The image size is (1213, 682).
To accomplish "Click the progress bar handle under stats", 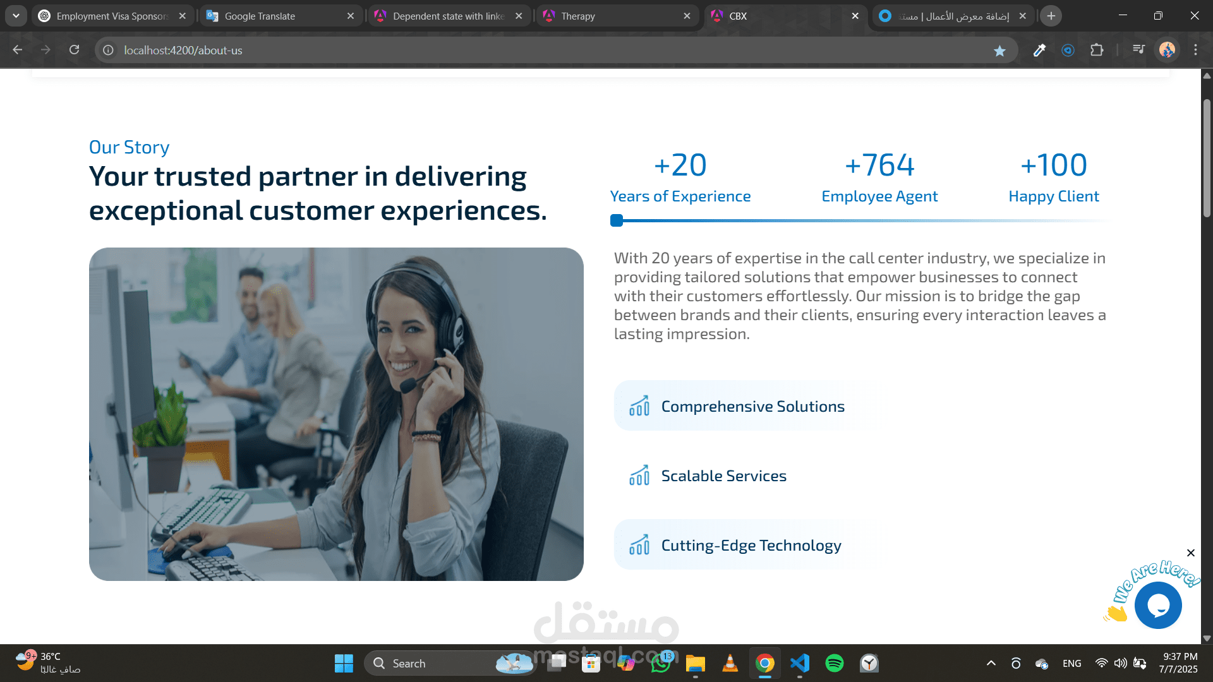I will pos(617,220).
